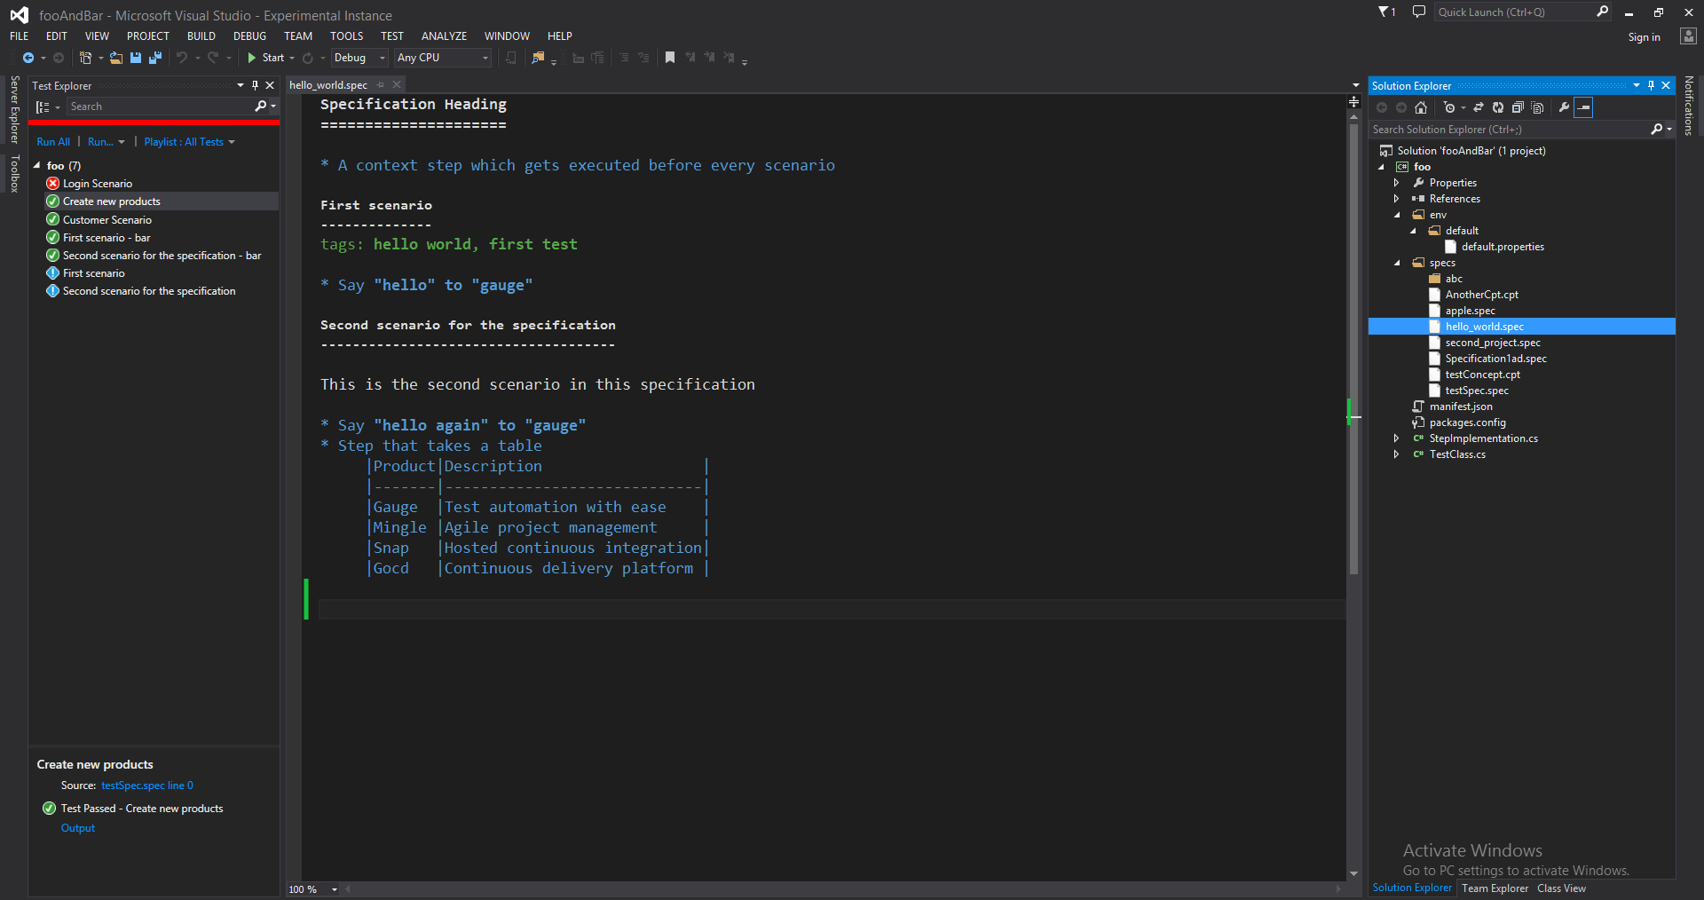Click the Find in Files toolbar icon

(x=538, y=58)
